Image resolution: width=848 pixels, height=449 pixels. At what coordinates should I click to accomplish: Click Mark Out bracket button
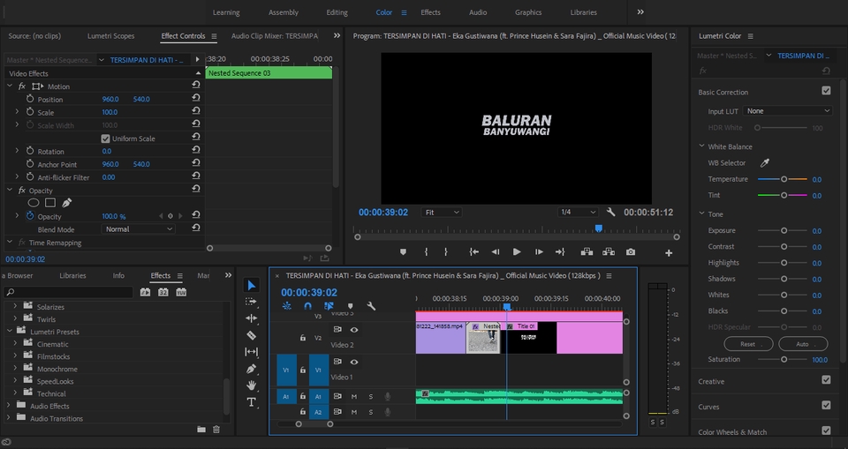(x=445, y=251)
